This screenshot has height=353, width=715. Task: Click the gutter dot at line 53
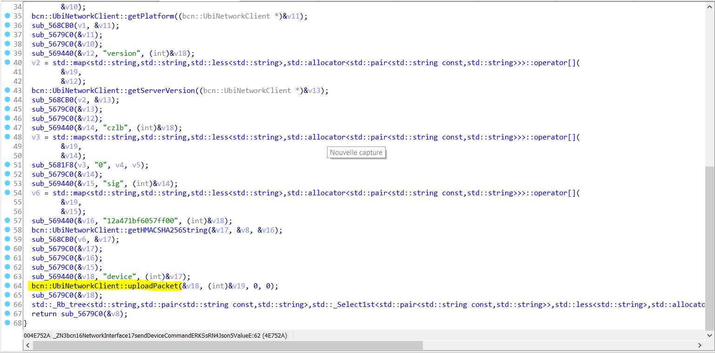(7, 183)
